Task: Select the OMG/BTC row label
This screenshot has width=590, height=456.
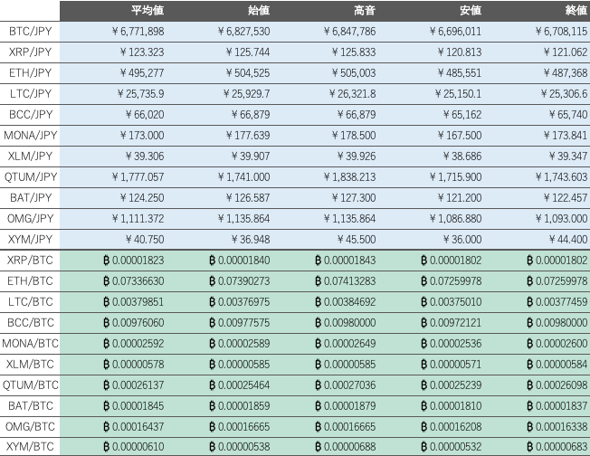Action: [x=30, y=426]
